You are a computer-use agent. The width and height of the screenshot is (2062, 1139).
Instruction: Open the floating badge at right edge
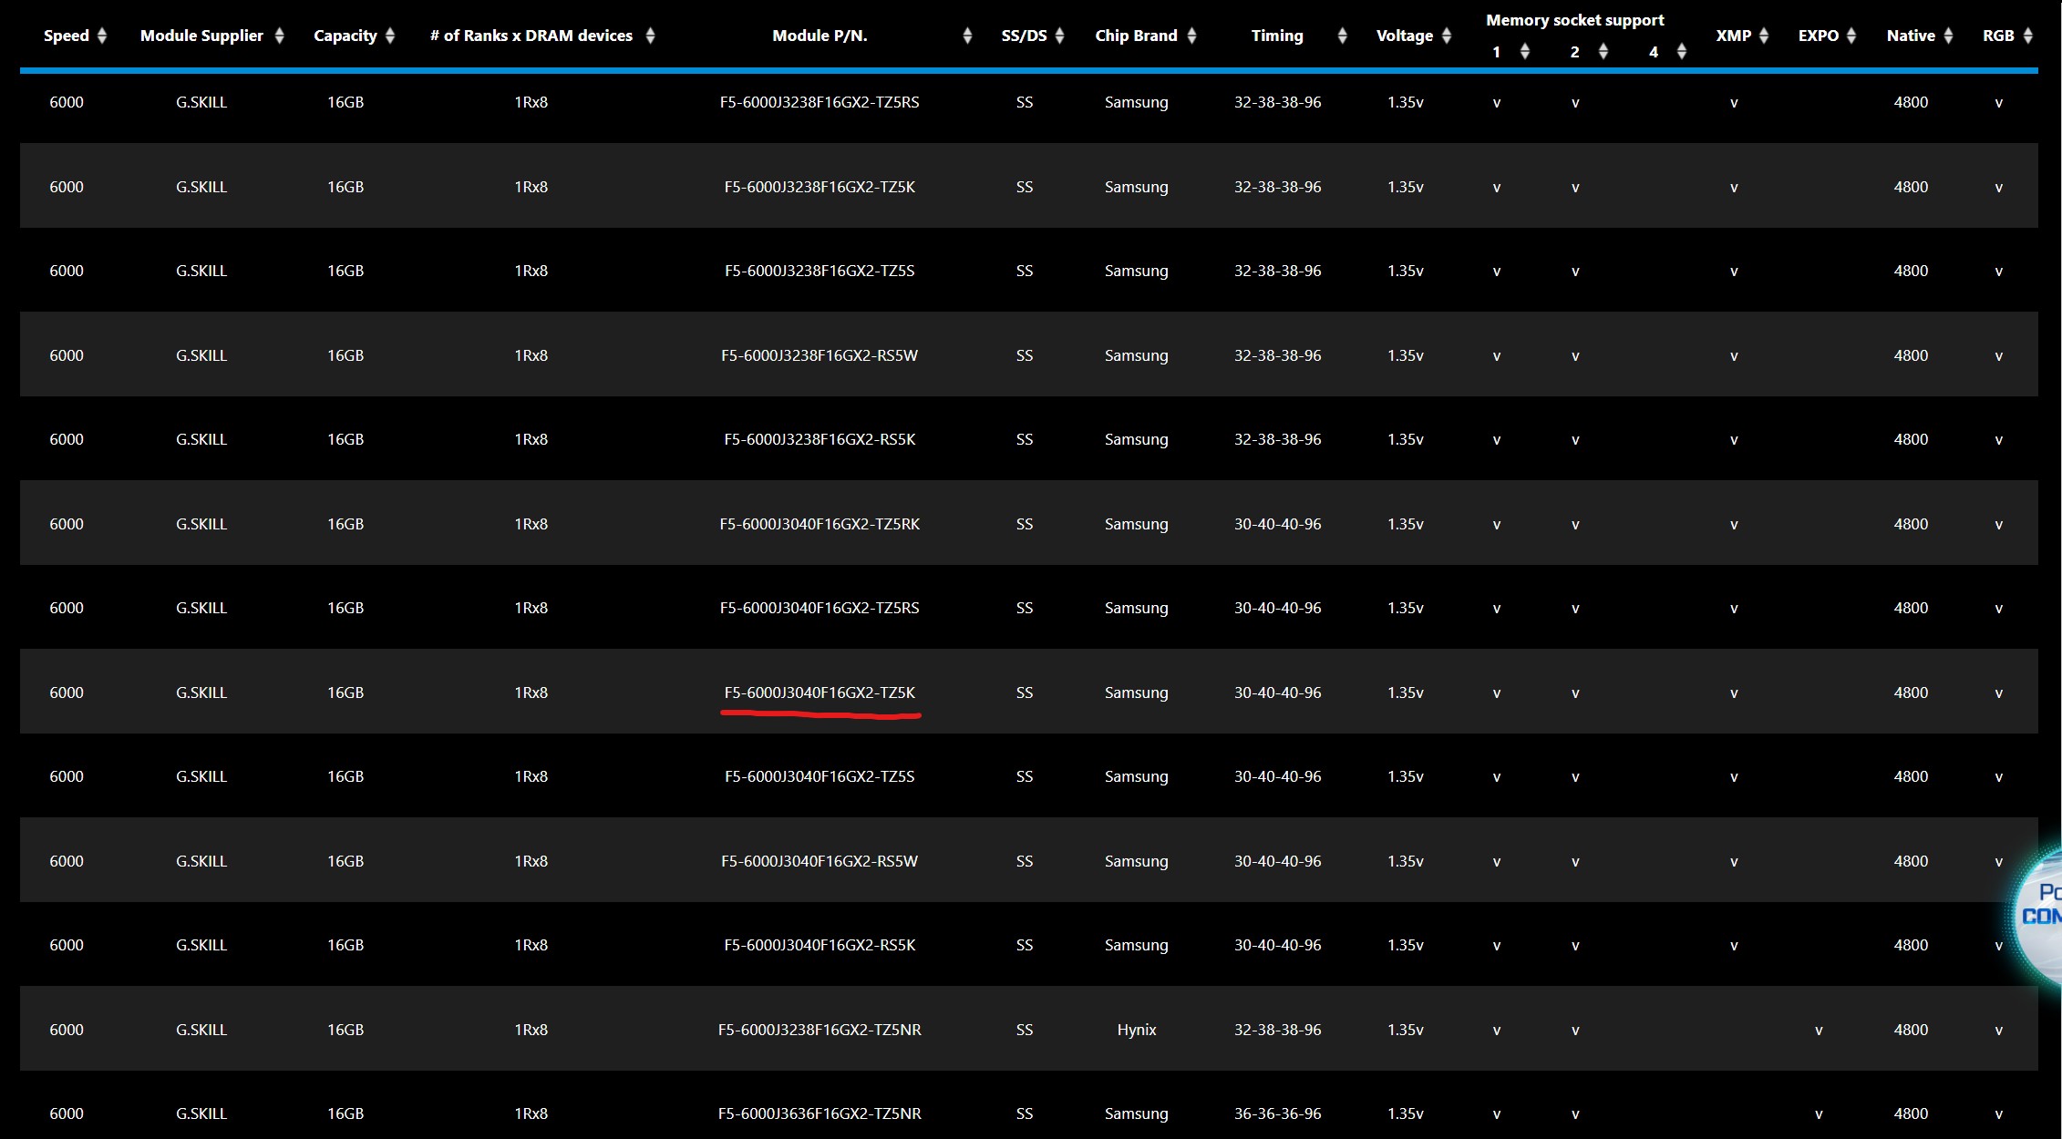click(x=2040, y=905)
